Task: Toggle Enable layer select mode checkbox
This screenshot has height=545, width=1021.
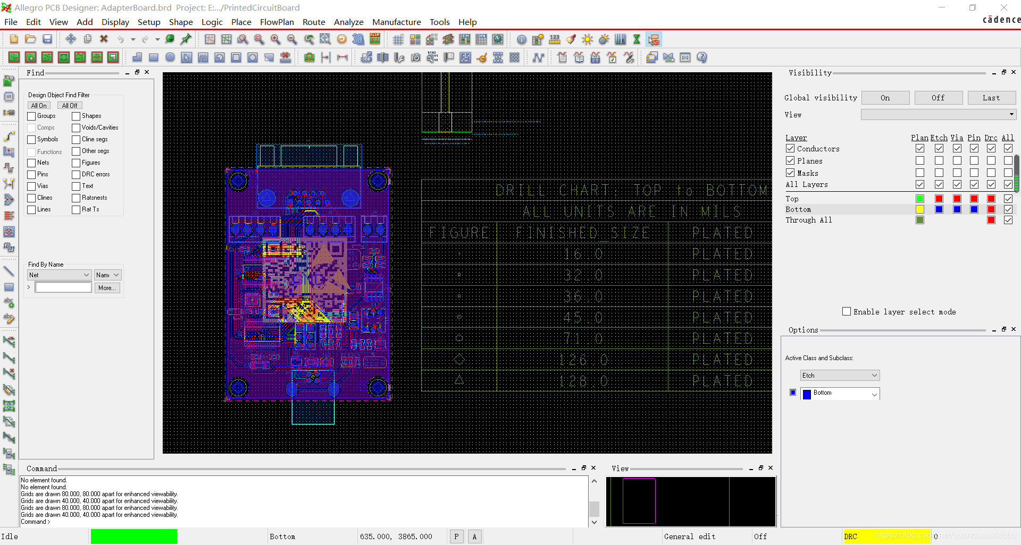Action: pos(847,312)
